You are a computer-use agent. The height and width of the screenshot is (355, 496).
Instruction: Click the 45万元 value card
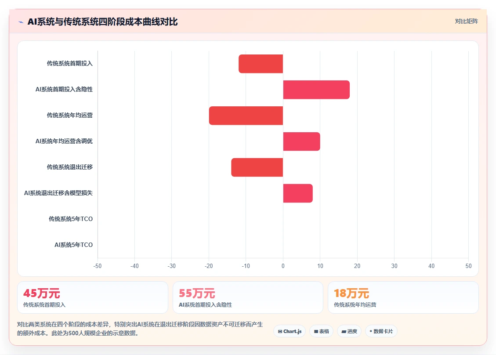(x=93, y=297)
